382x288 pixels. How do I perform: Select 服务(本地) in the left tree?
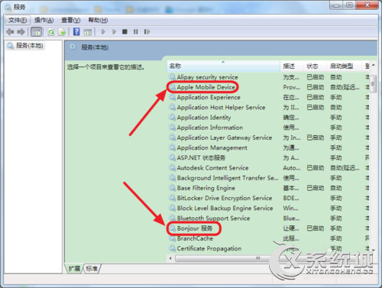point(25,46)
